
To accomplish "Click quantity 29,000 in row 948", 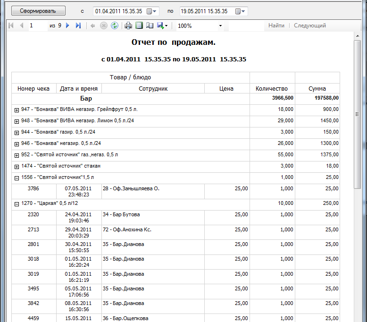I will pos(285,120).
